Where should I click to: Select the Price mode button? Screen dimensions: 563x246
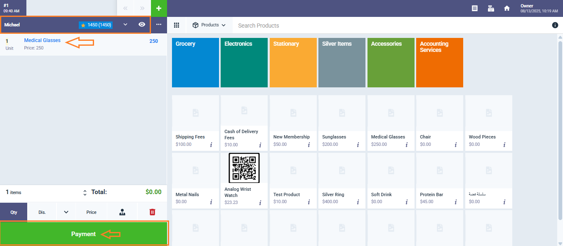(92, 212)
